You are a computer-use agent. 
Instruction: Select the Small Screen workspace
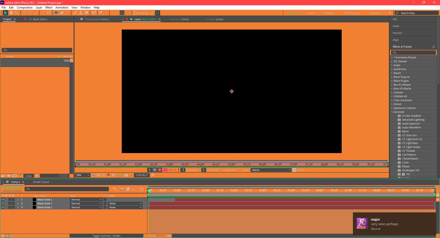point(352,13)
